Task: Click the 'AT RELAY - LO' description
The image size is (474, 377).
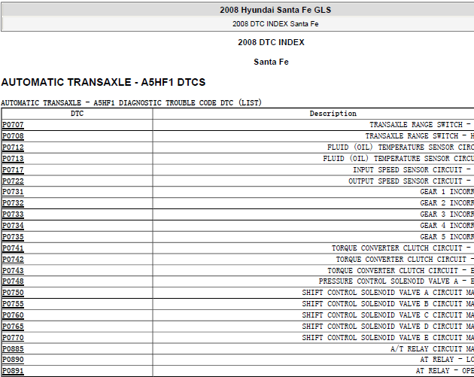Action: 447,360
